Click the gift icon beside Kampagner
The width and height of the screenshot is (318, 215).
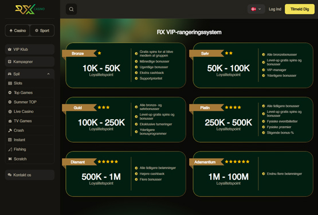coord(10,62)
